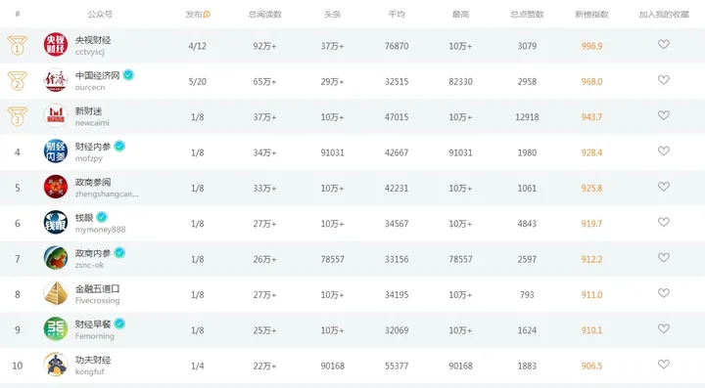Screen dimensions: 705x388
Task: Open the 新财迷 account name link
Action: pyautogui.click(x=88, y=110)
